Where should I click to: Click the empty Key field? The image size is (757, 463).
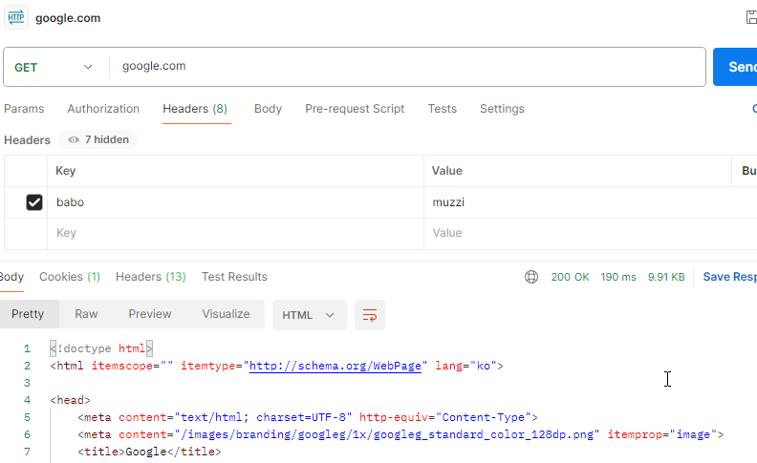point(235,234)
